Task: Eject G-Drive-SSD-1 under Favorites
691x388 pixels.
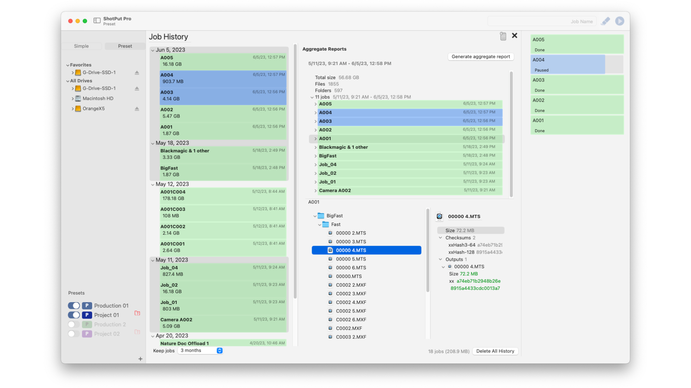Action: [x=137, y=73]
